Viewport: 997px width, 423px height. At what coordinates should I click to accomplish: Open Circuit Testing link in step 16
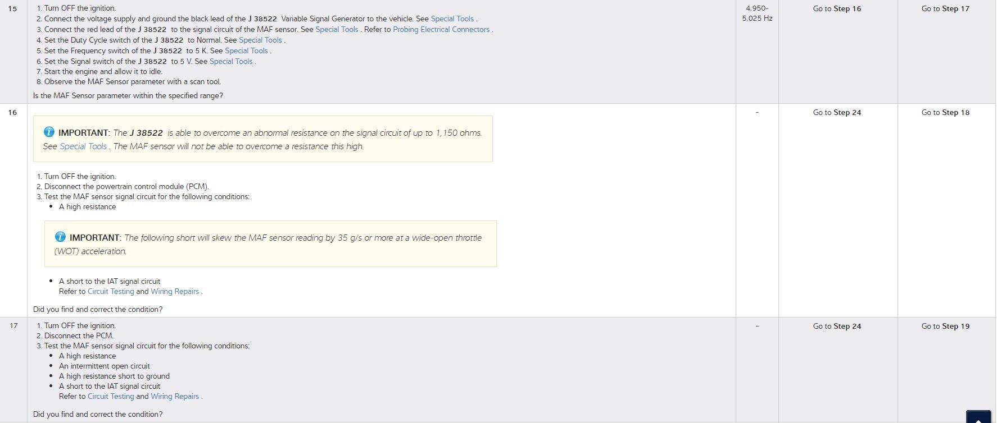pyautogui.click(x=111, y=291)
